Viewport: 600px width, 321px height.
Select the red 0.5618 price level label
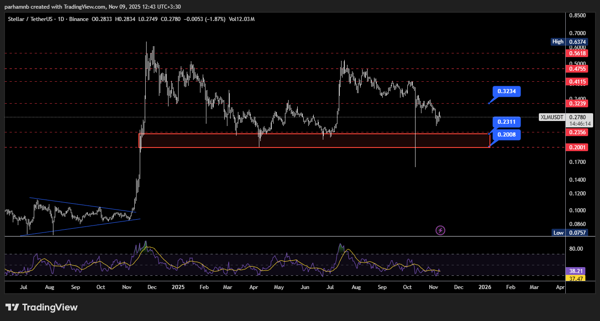tap(578, 53)
